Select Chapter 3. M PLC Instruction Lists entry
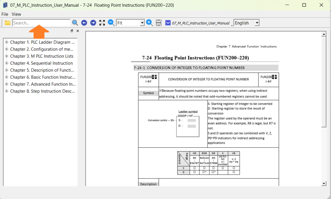Screen dimensions: 331x199 coord(42,56)
